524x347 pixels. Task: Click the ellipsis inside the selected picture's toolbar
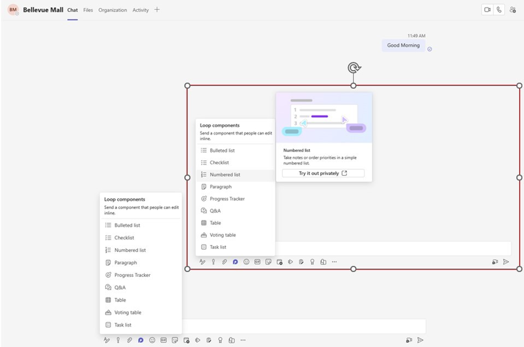point(334,262)
